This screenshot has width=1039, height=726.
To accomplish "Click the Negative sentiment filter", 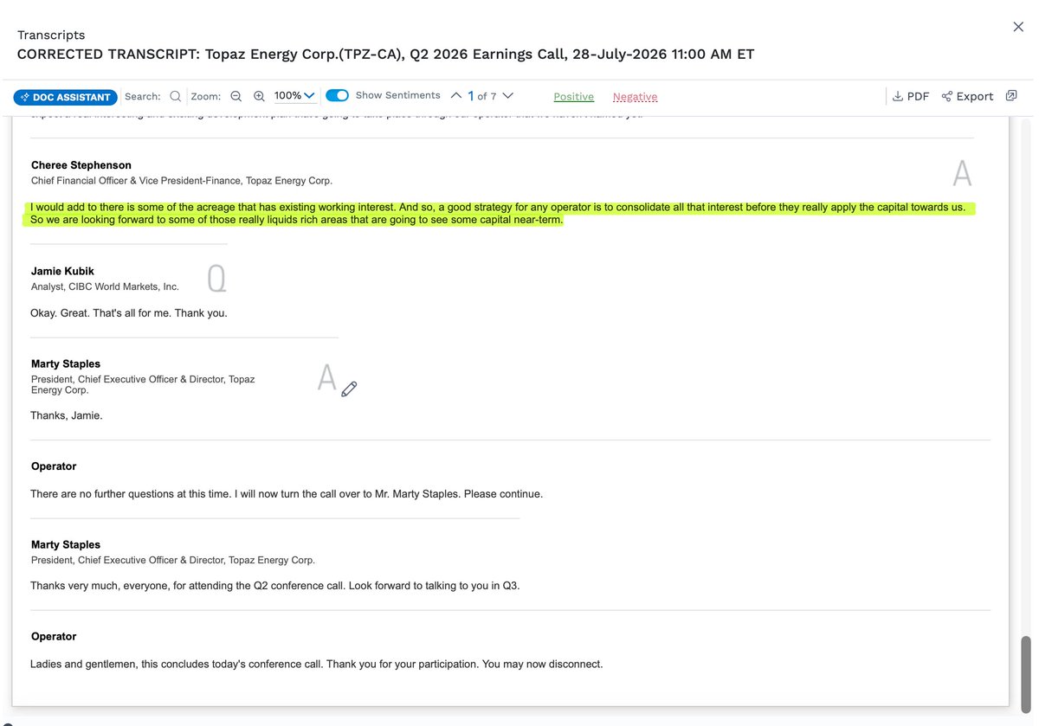I will [x=635, y=97].
